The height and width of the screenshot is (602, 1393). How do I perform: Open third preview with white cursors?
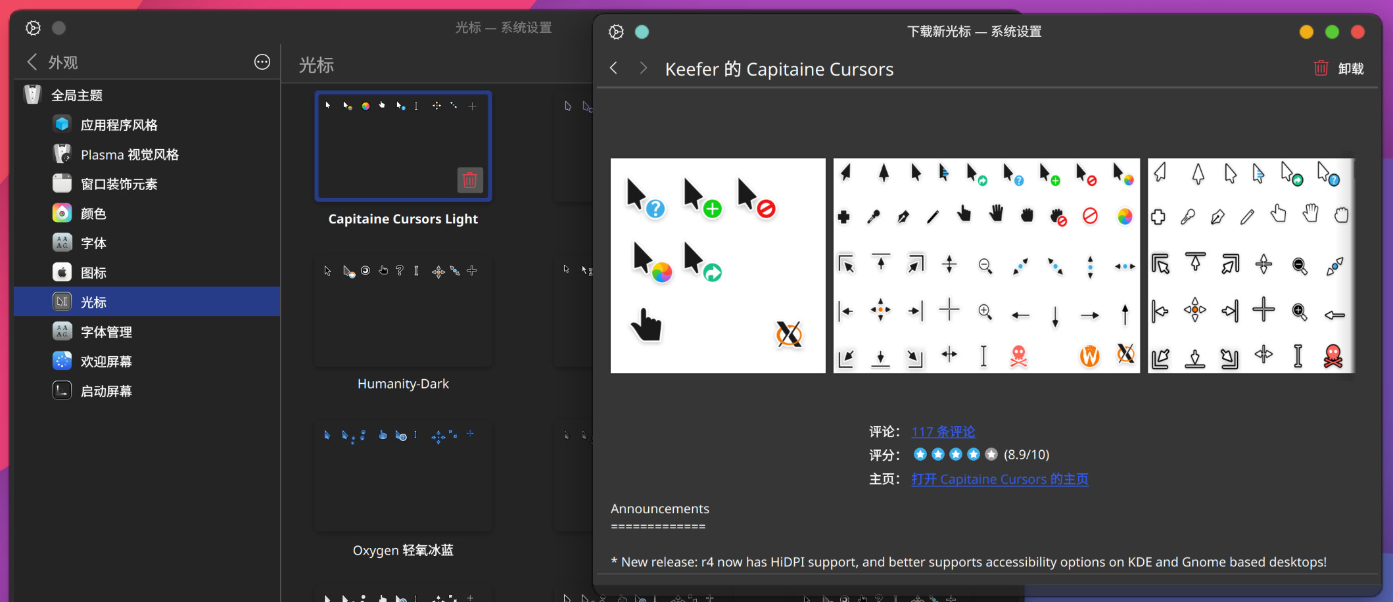coord(1252,266)
